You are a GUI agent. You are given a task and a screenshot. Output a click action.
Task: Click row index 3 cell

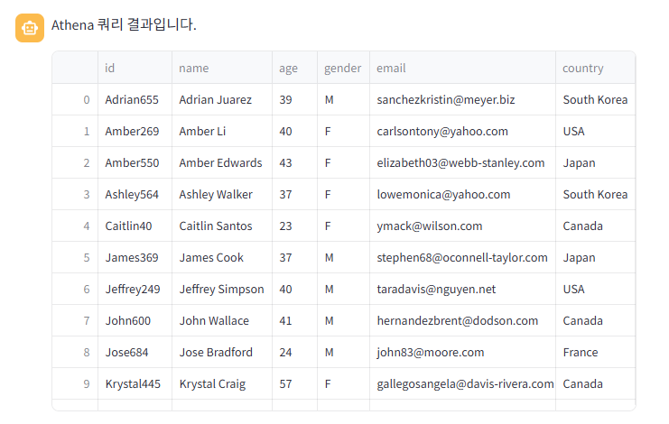point(75,194)
